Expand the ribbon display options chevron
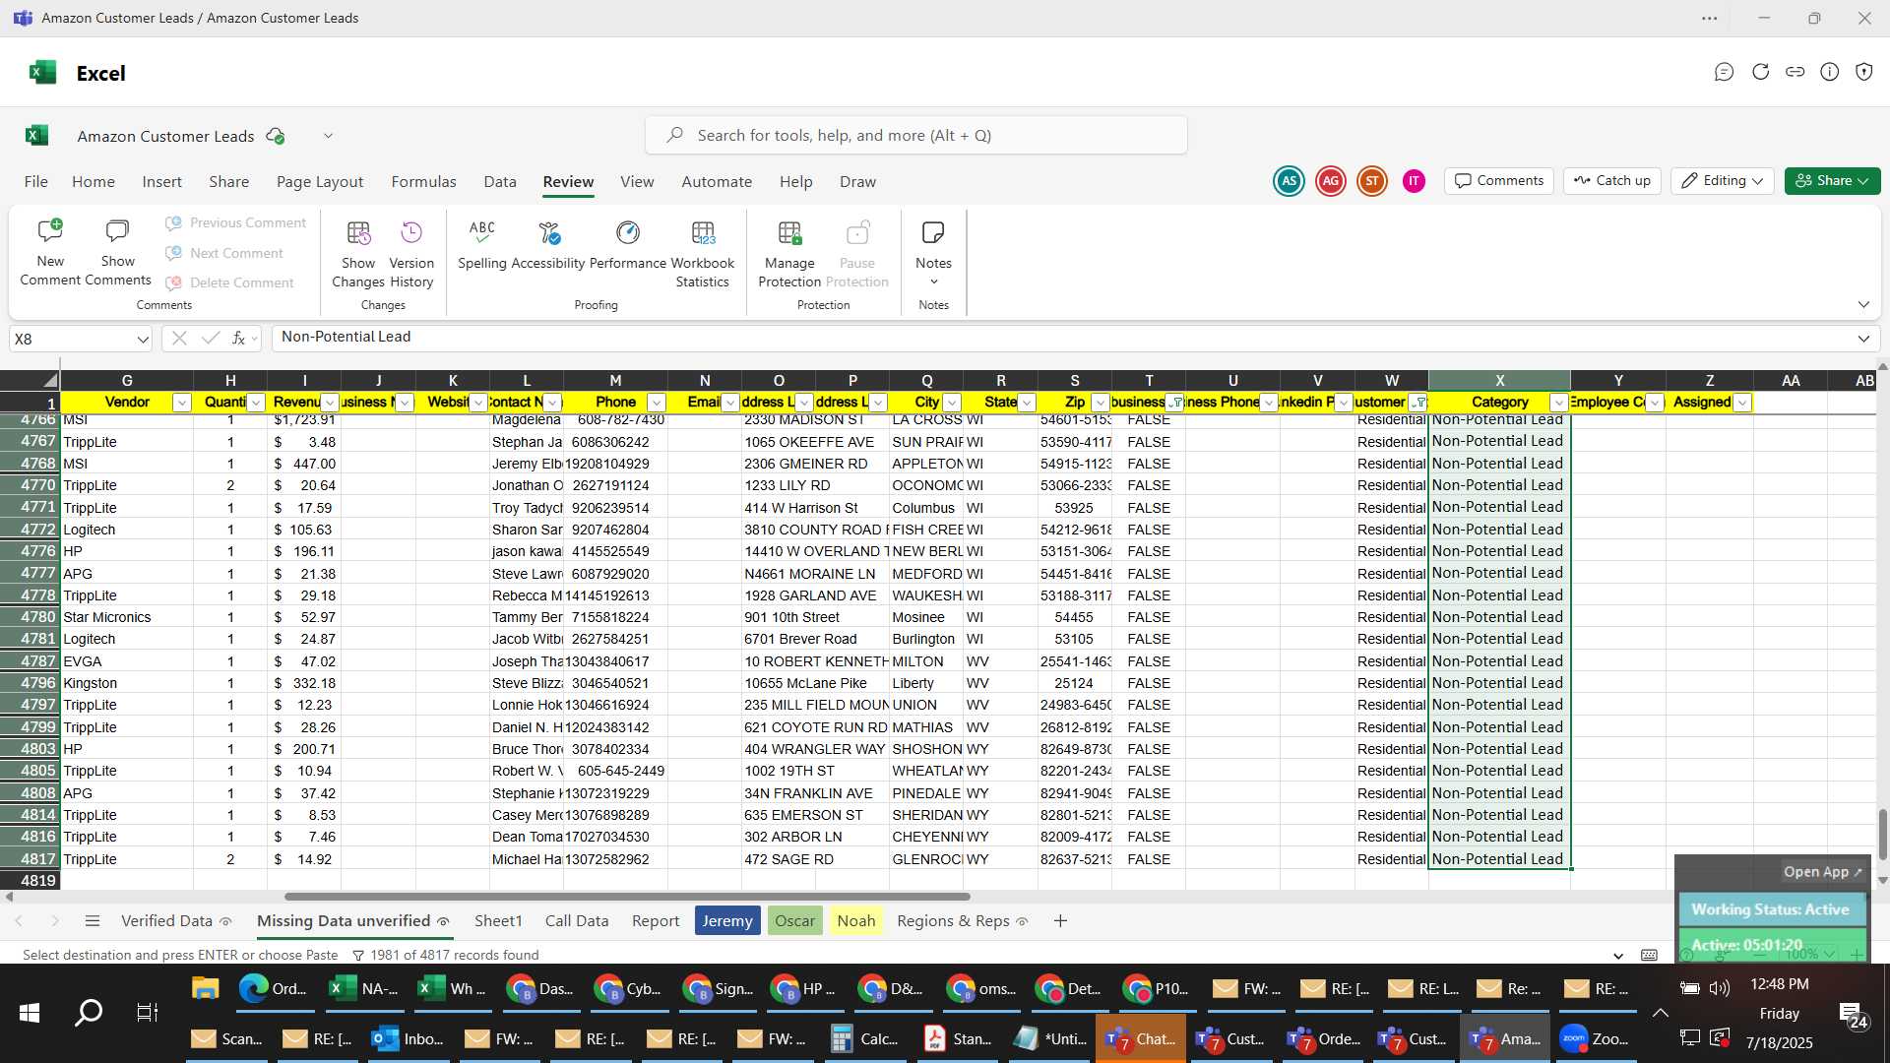This screenshot has height=1063, width=1890. tap(1863, 304)
